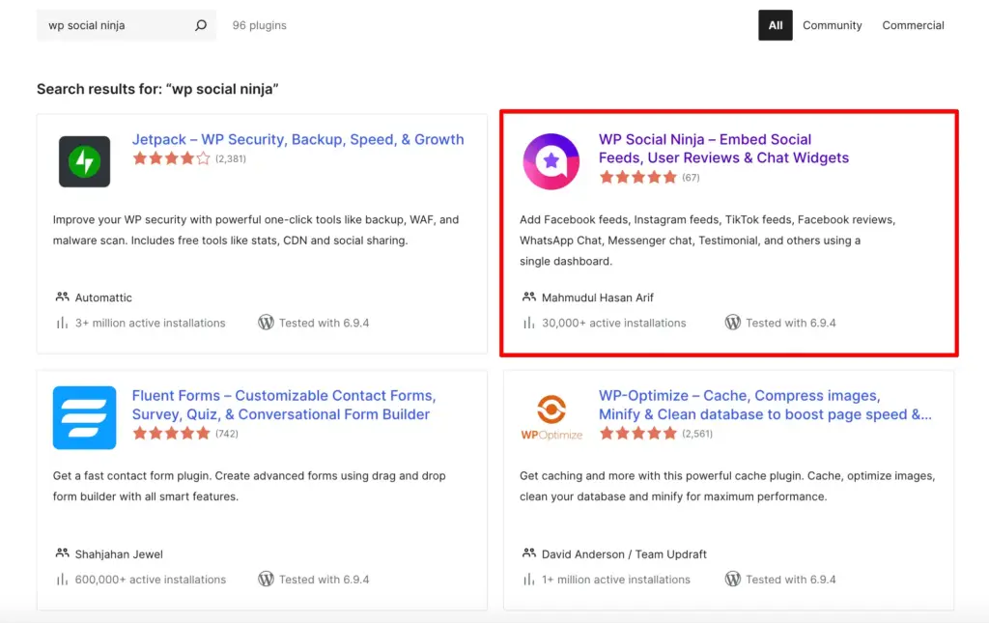Switch to the Commercial tab
This screenshot has height=623, width=989.
(x=912, y=24)
